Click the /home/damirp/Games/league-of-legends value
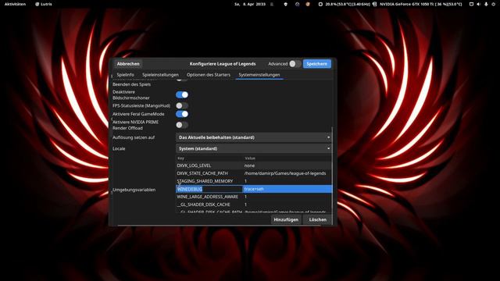The width and height of the screenshot is (500, 281). pos(287,173)
